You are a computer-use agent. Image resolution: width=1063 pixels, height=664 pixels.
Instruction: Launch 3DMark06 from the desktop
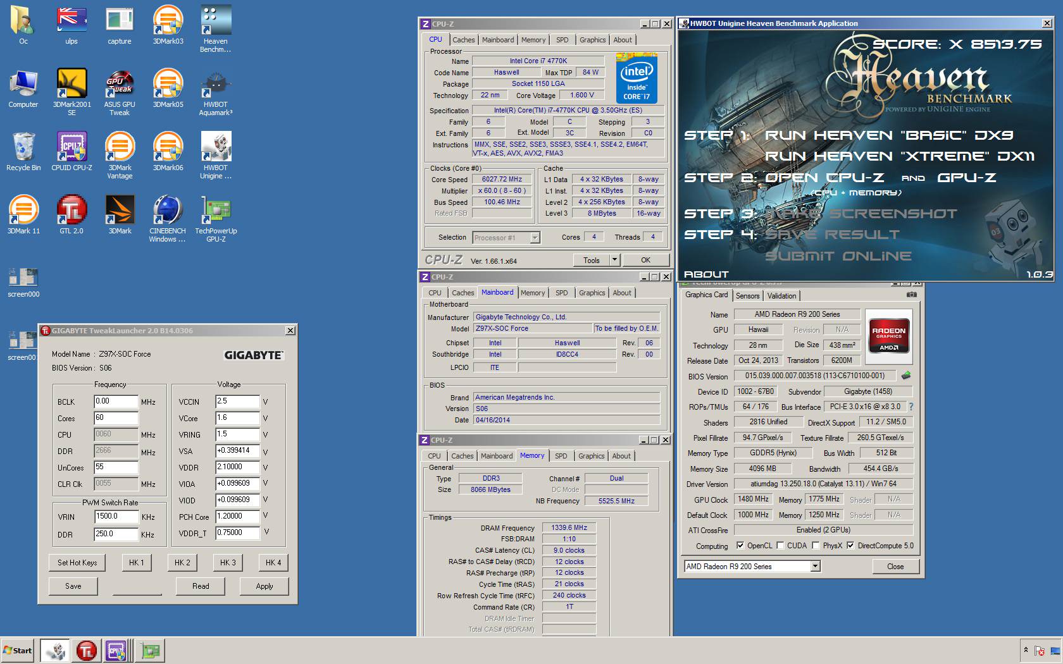coord(168,152)
